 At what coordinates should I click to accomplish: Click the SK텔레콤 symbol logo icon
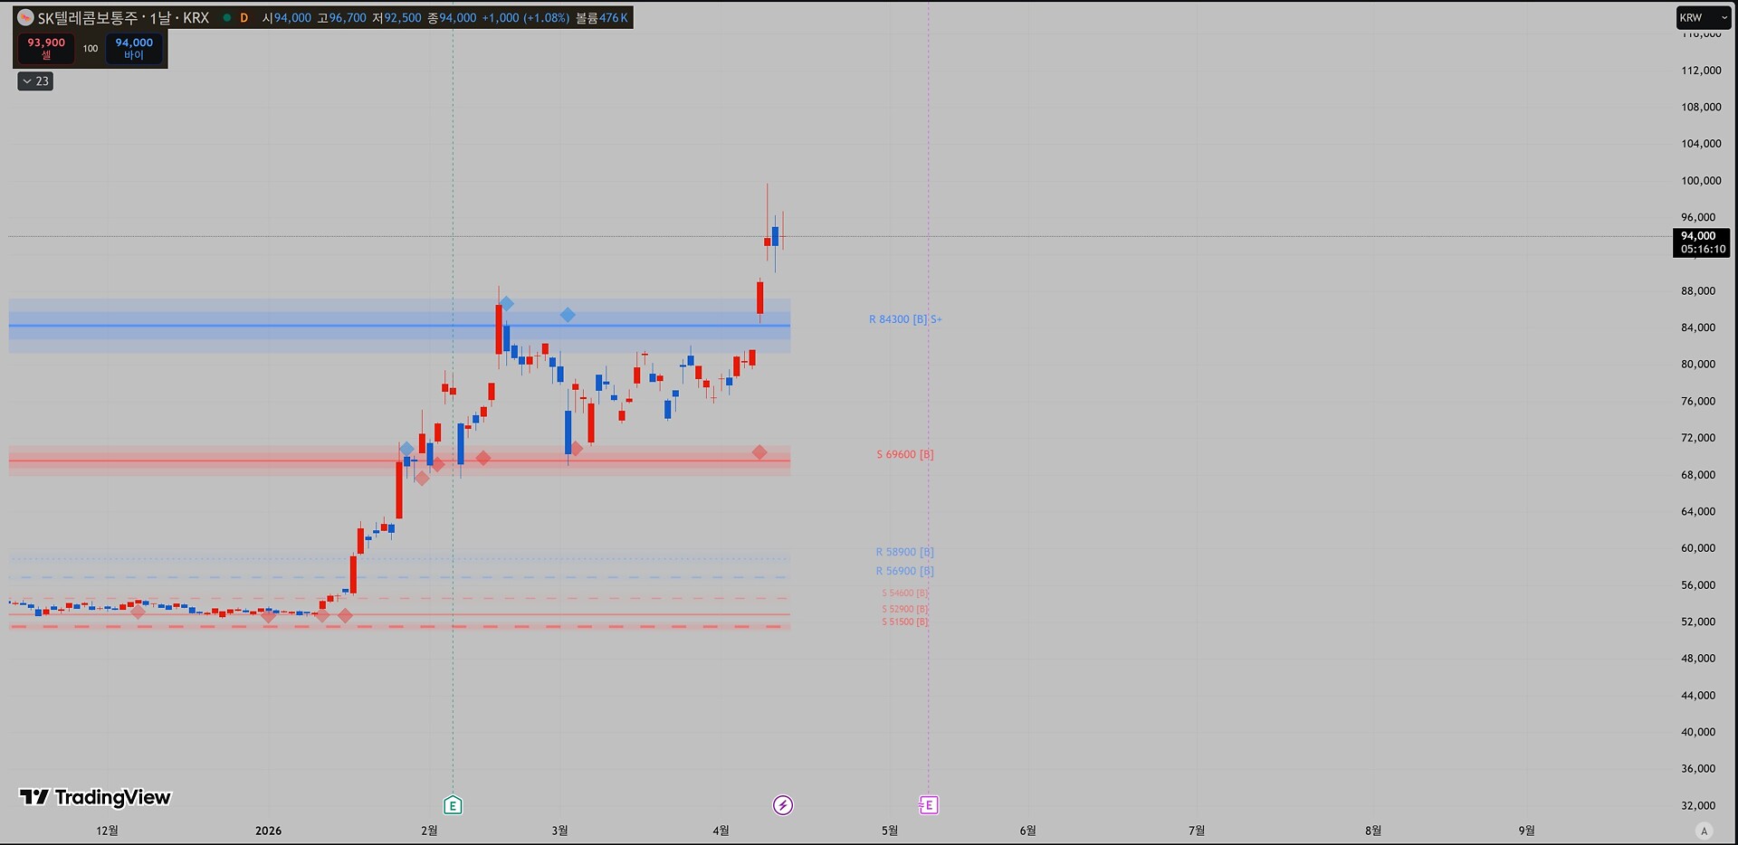click(25, 17)
